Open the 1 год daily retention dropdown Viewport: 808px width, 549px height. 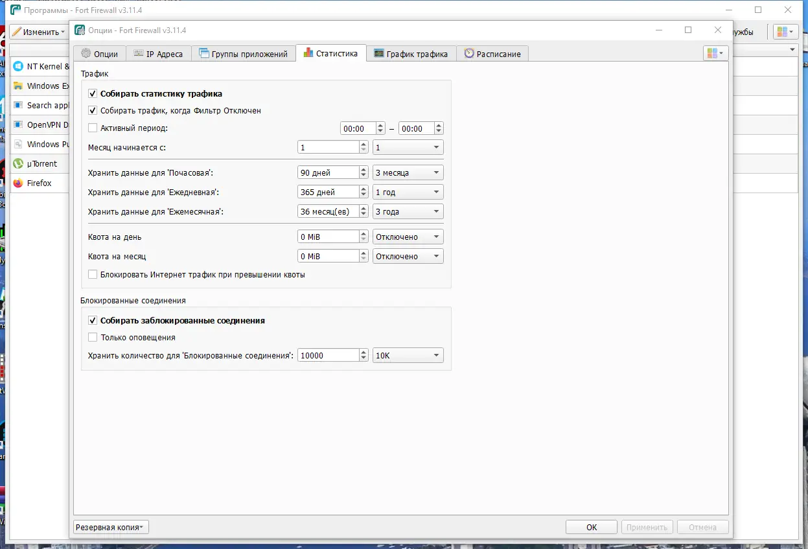(x=408, y=193)
